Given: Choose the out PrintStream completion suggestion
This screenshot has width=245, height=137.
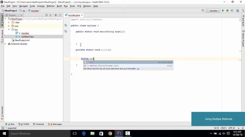Looking at the screenshot, I should tap(128, 62).
